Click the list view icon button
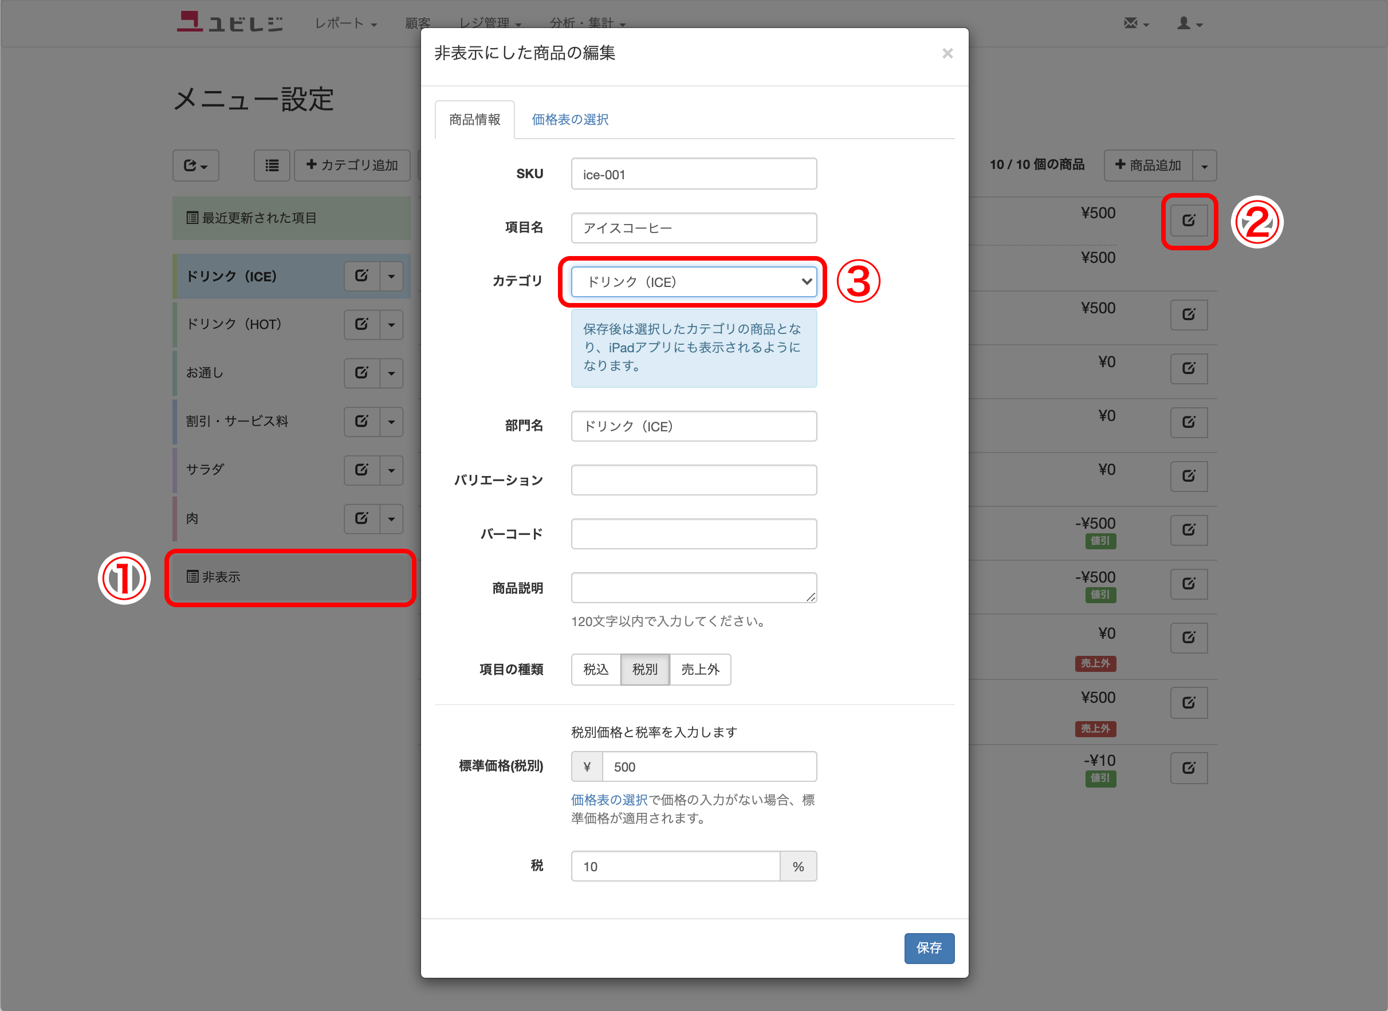Viewport: 1388px width, 1011px height. [x=272, y=165]
